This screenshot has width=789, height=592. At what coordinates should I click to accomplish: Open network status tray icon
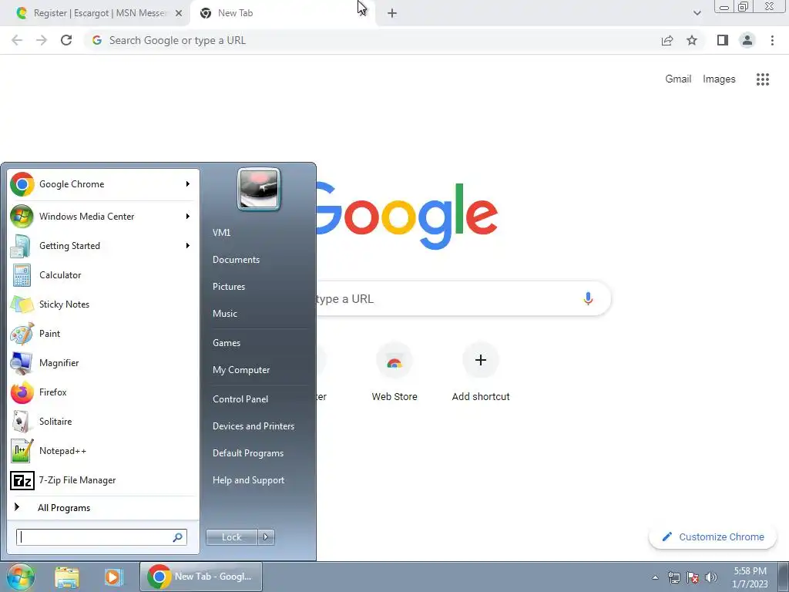click(x=673, y=577)
